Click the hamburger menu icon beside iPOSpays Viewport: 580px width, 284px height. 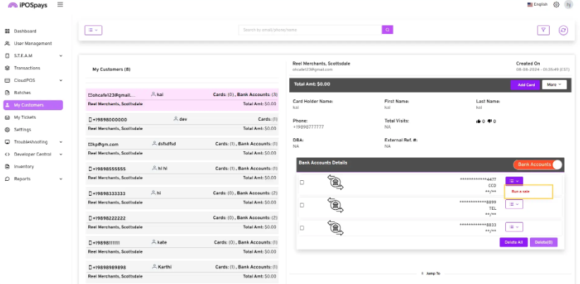click(60, 4)
